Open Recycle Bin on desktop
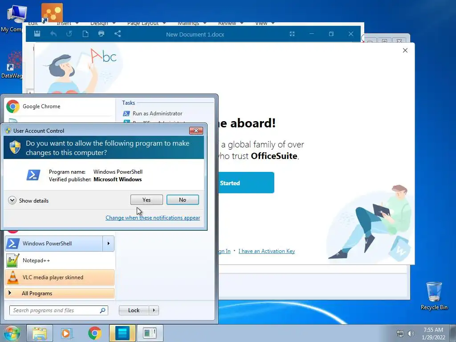Image resolution: width=456 pixels, height=342 pixels. pyautogui.click(x=434, y=296)
